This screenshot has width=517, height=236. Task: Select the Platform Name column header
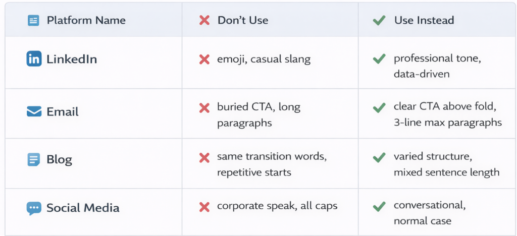click(x=86, y=21)
